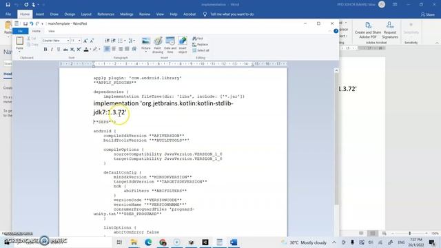Align text right in WordPad
The width and height of the screenshot is (441, 248).
121,49
